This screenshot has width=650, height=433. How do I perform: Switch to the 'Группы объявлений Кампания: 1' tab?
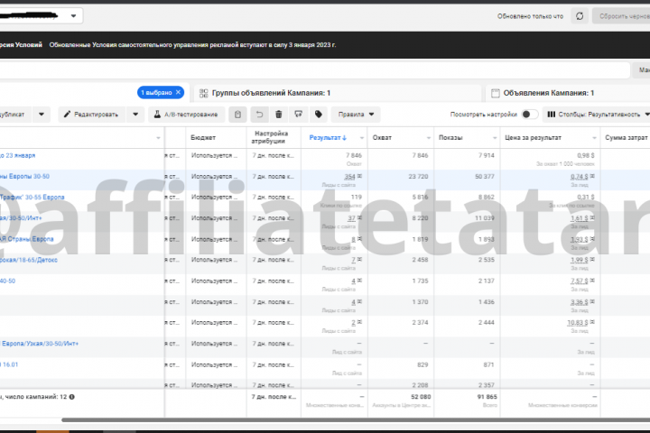coord(338,93)
